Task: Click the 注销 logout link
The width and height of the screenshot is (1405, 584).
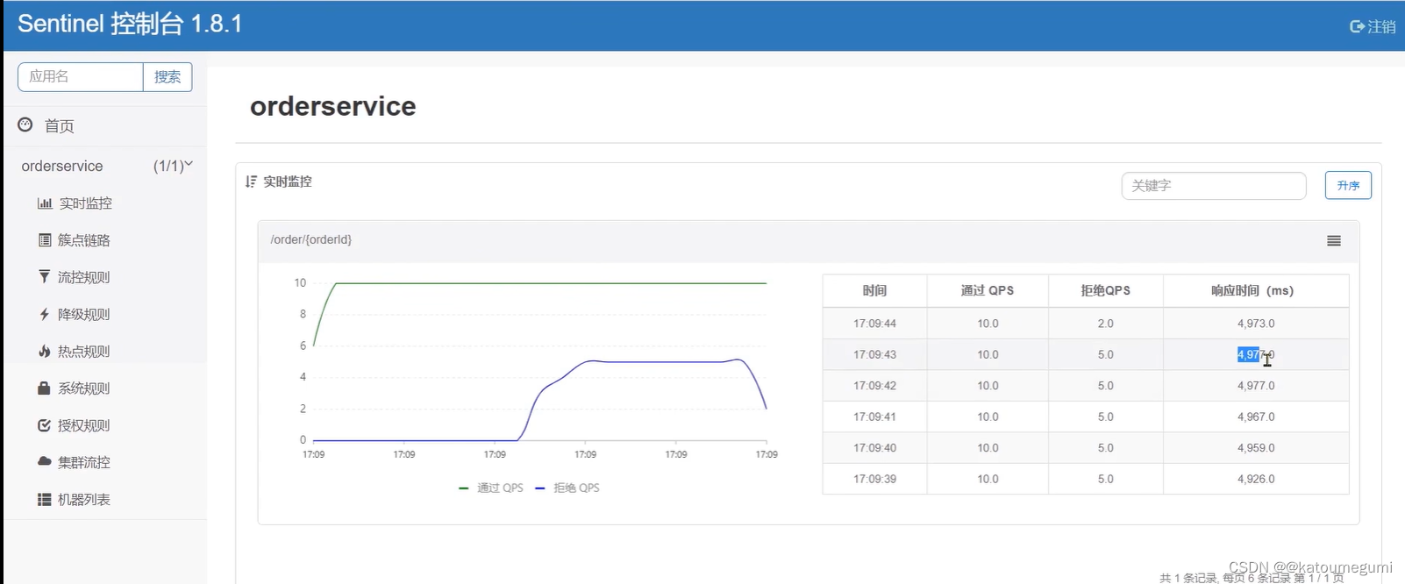Action: point(1381,26)
